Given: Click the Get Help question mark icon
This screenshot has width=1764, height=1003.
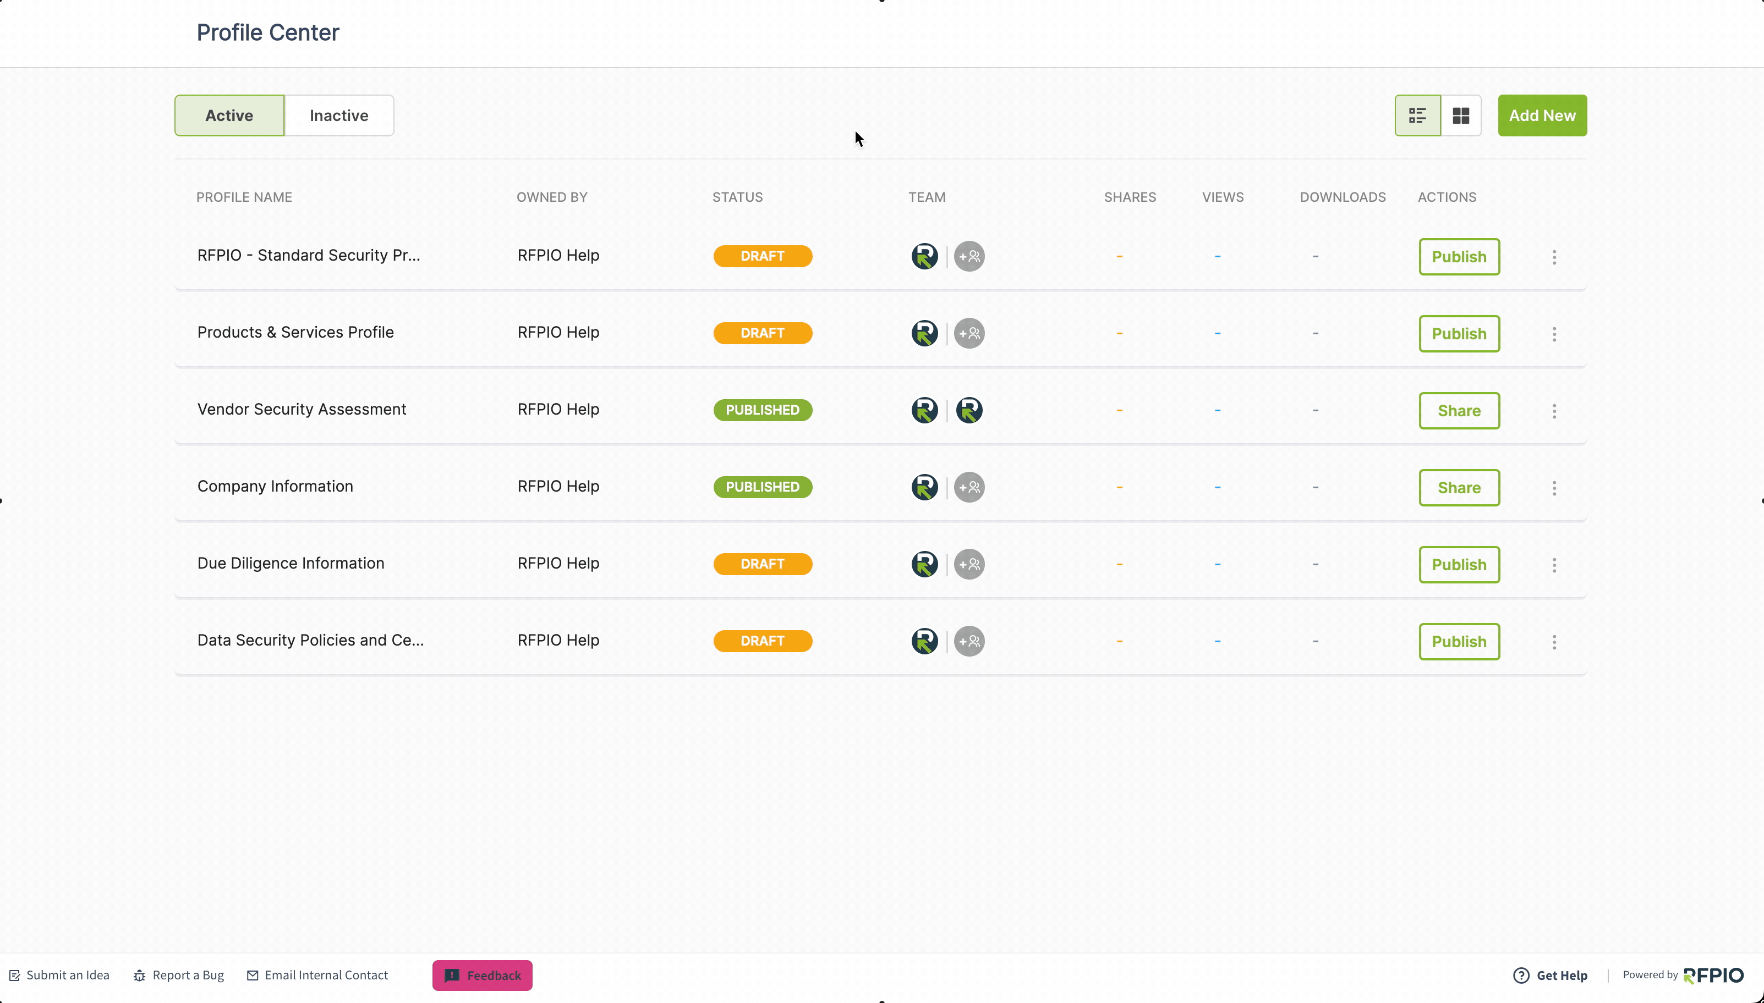Looking at the screenshot, I should (1521, 976).
